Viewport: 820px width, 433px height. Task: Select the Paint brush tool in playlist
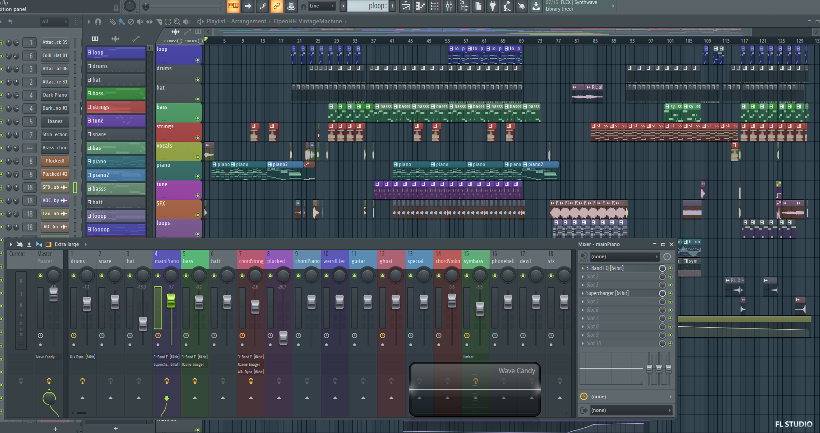[x=122, y=21]
